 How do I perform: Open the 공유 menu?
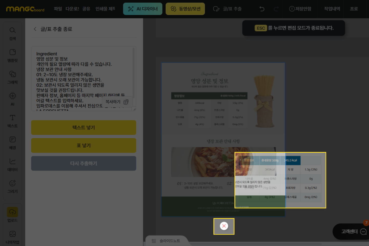86,9
